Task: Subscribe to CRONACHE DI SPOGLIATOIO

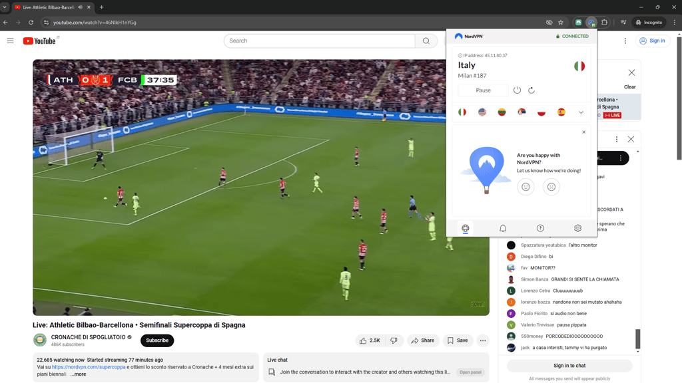Action: pyautogui.click(x=157, y=340)
